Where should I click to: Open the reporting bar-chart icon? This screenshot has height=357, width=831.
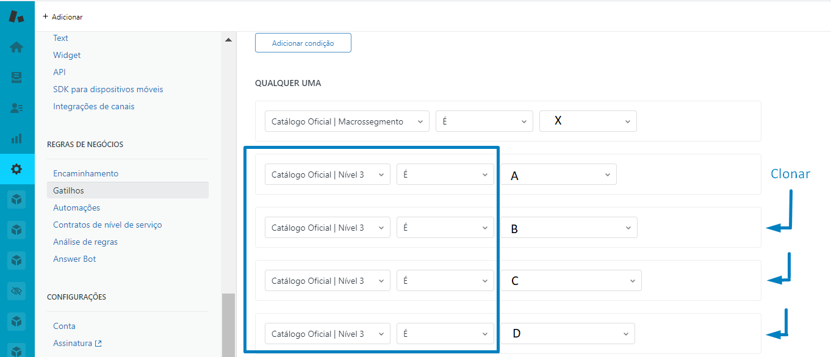pyautogui.click(x=16, y=139)
